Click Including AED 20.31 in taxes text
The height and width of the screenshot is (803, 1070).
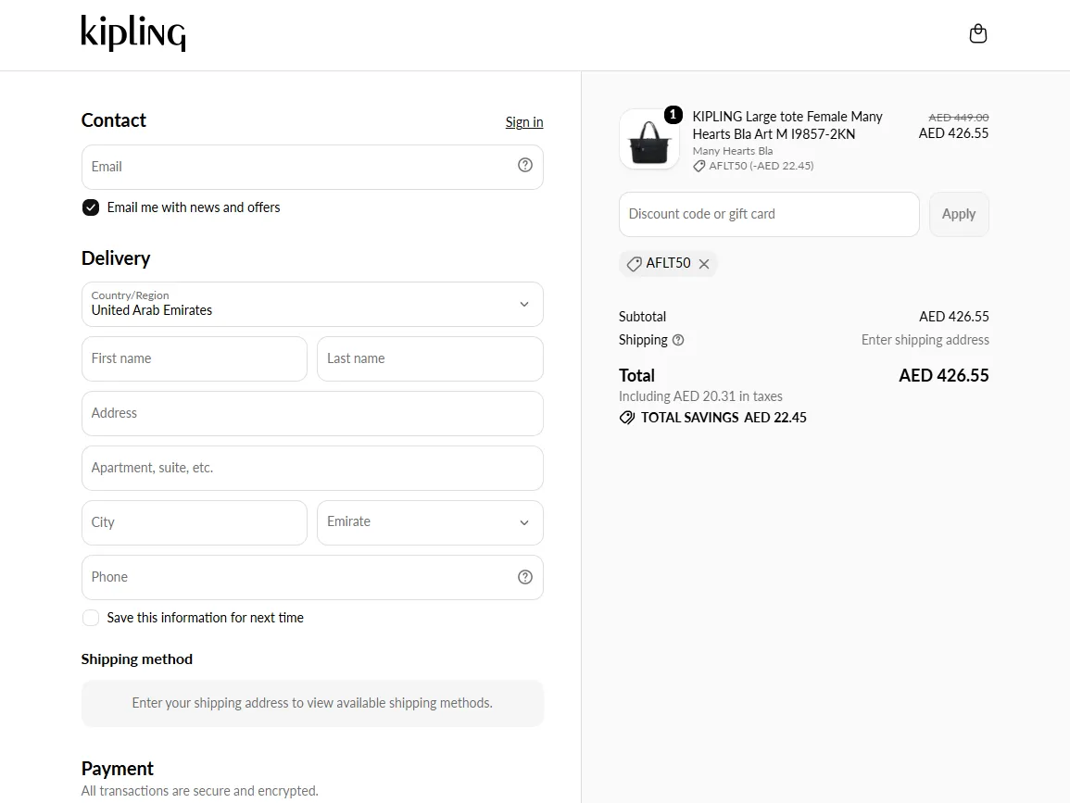click(x=700, y=396)
